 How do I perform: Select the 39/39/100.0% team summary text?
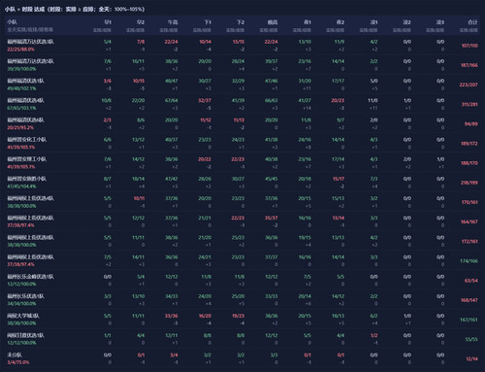(21, 69)
